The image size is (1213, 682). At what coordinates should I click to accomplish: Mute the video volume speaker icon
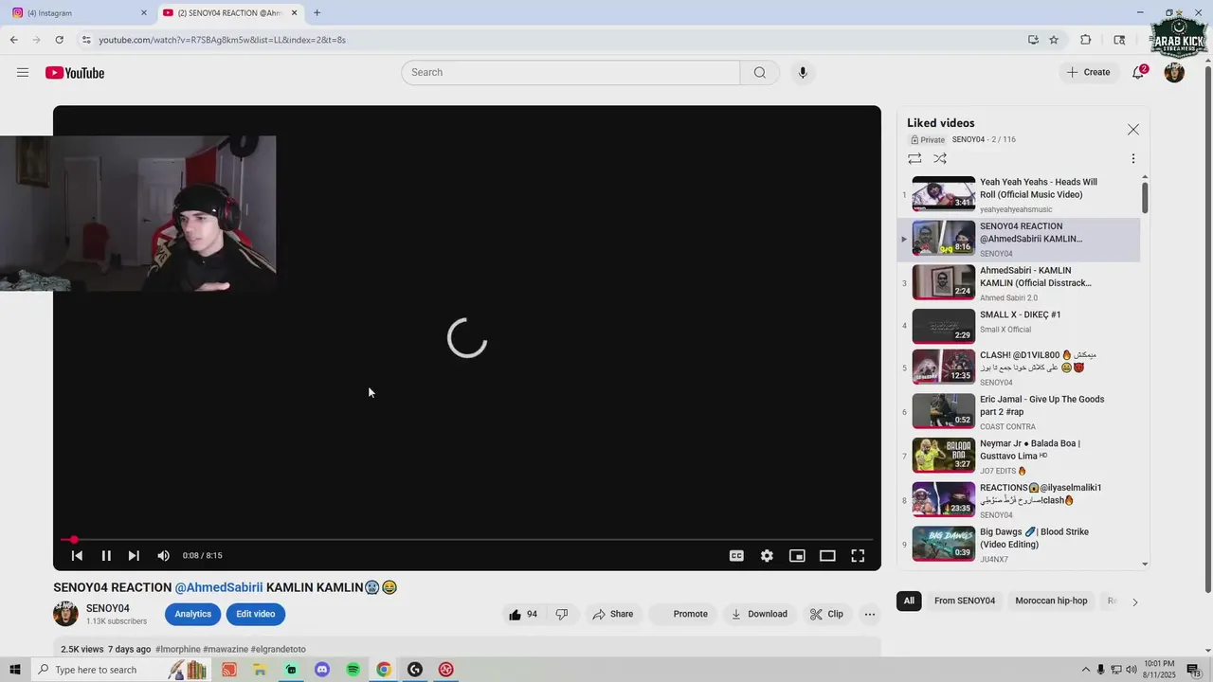click(x=163, y=556)
